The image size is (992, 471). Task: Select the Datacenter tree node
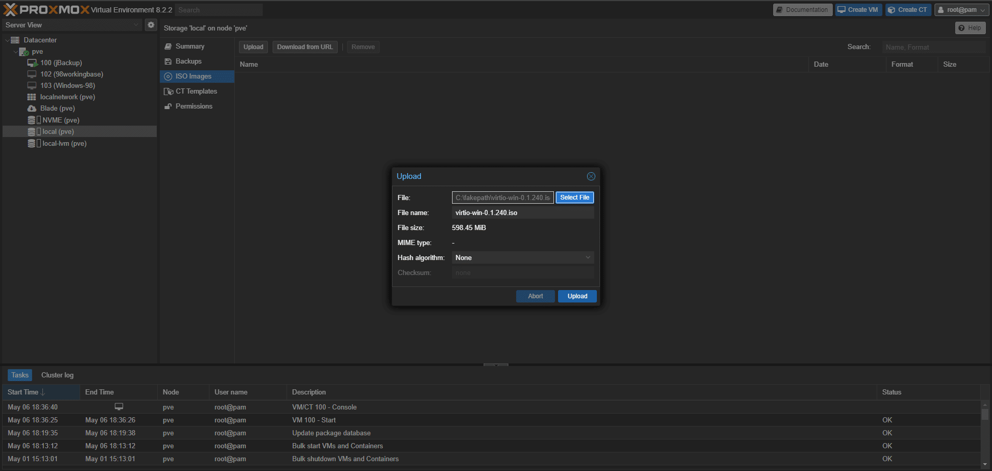[x=40, y=40]
